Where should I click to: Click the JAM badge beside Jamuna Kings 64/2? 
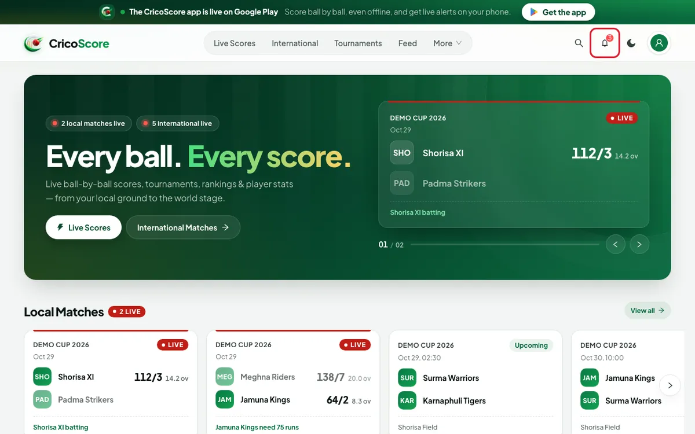(x=225, y=400)
